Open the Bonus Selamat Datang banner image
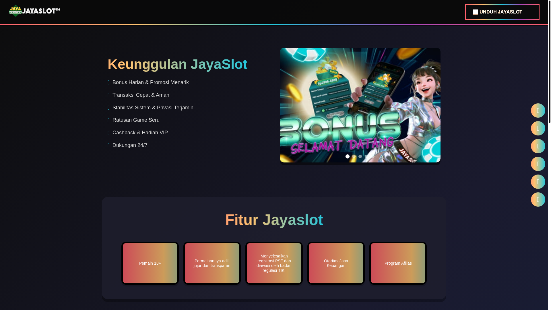Screen dimensions: 551x310 (360, 105)
